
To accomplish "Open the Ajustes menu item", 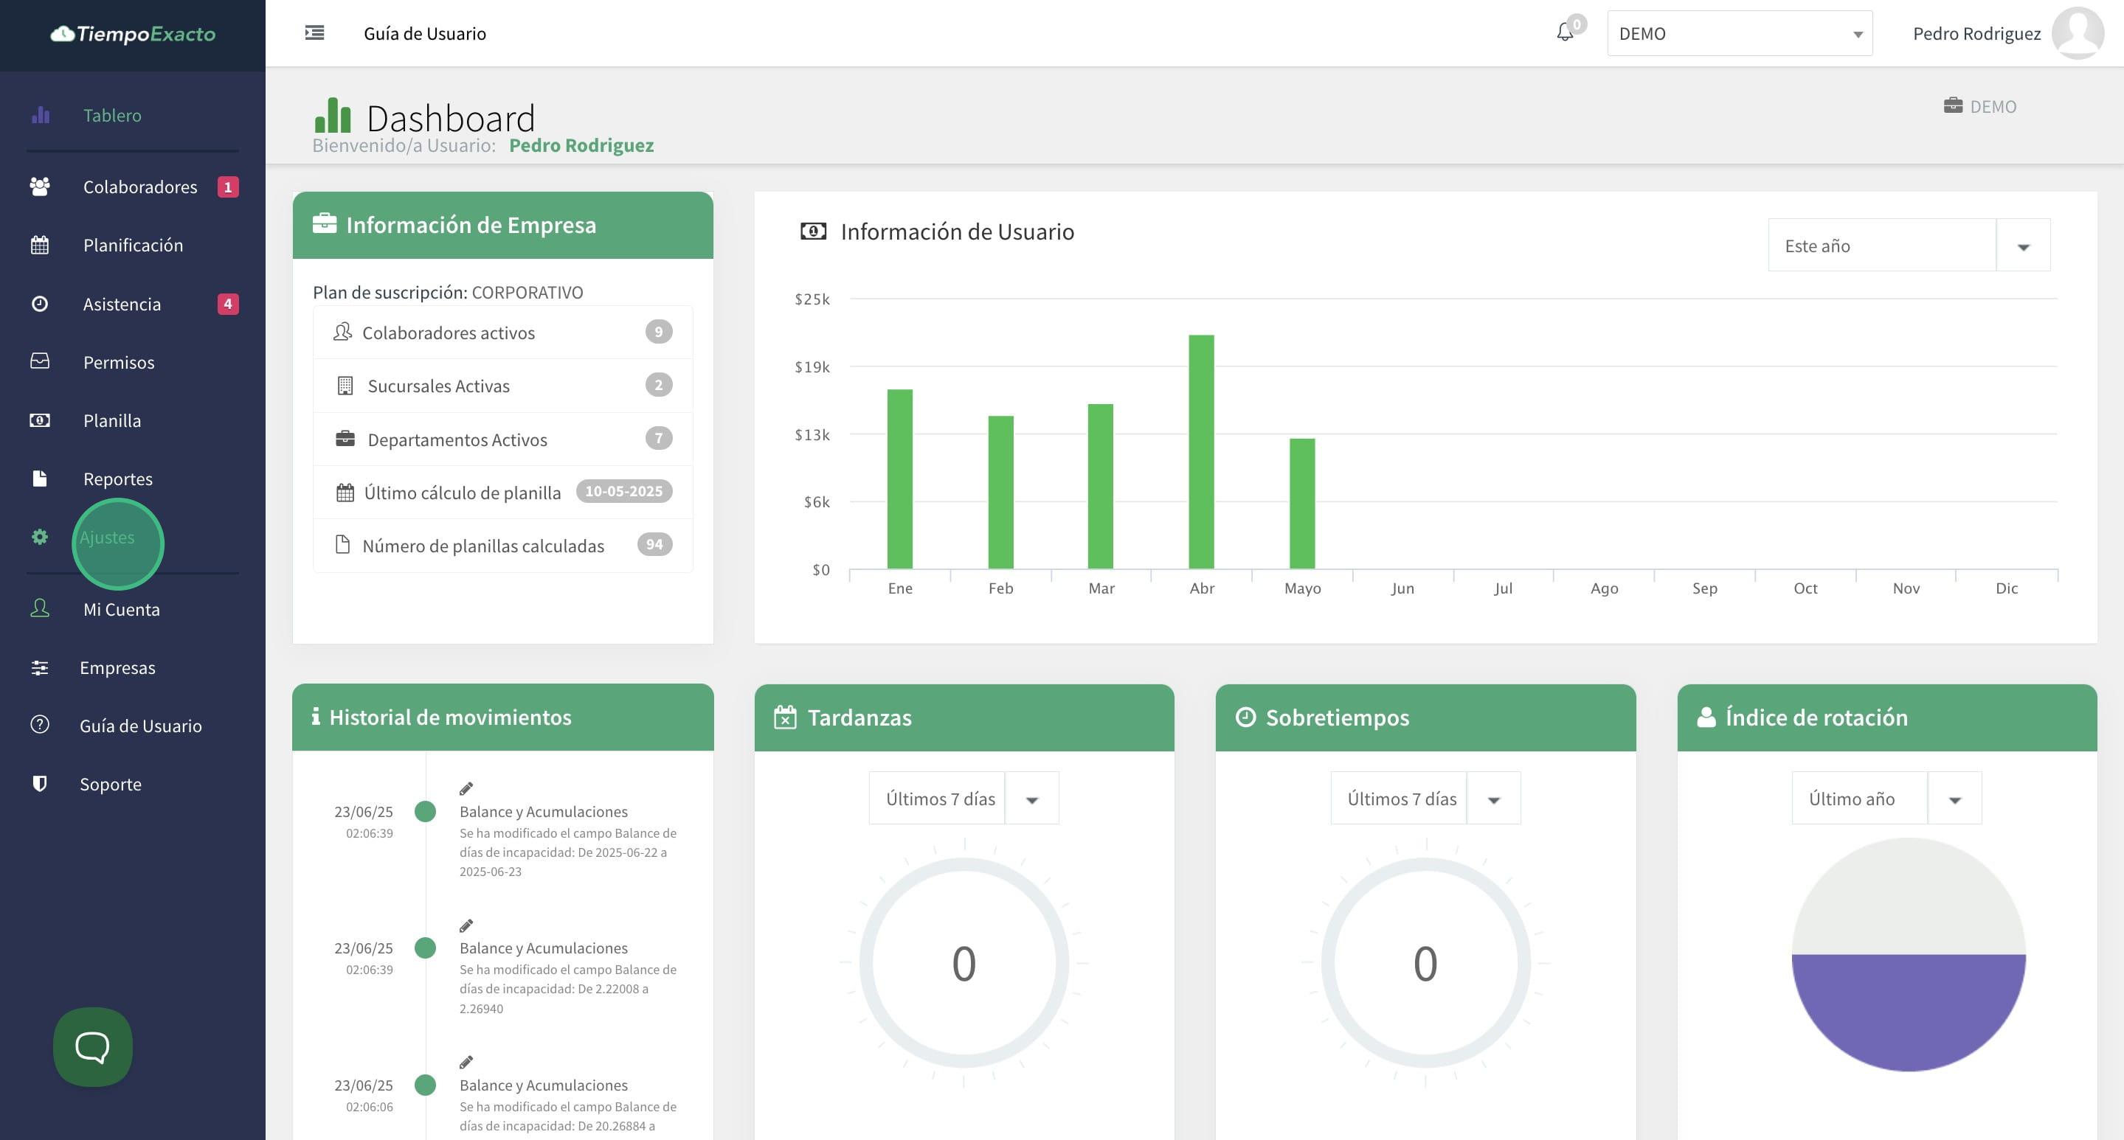I will (x=107, y=538).
